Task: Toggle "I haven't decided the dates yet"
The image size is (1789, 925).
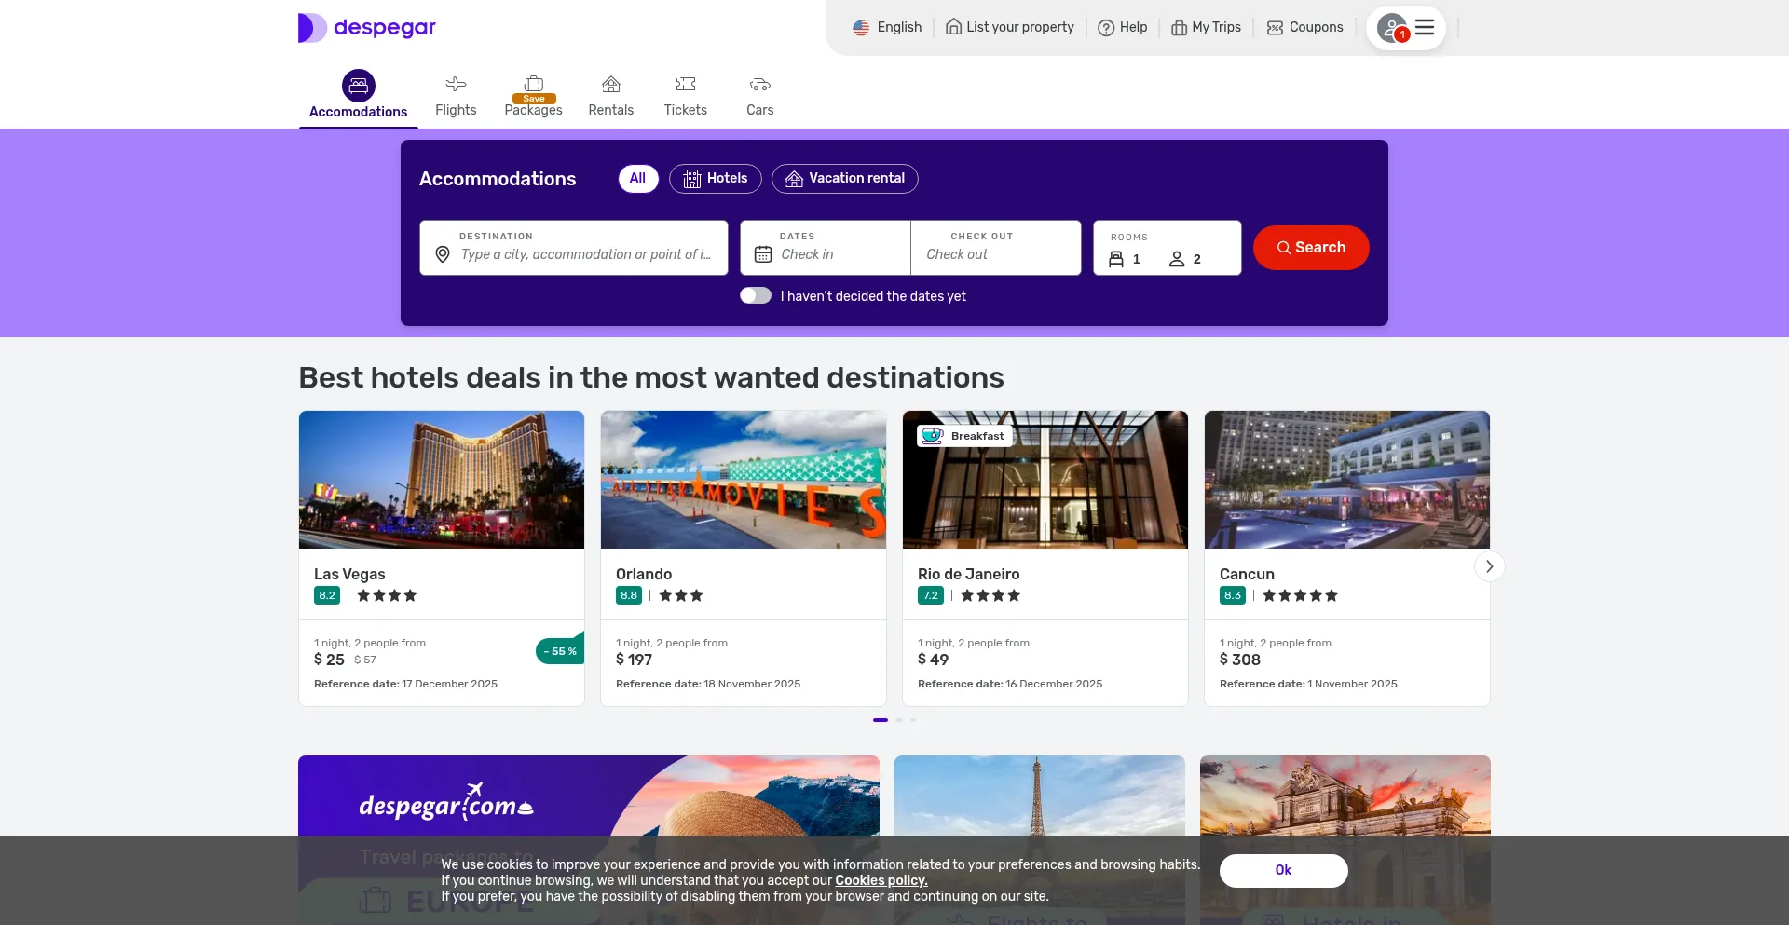Action: click(x=756, y=296)
